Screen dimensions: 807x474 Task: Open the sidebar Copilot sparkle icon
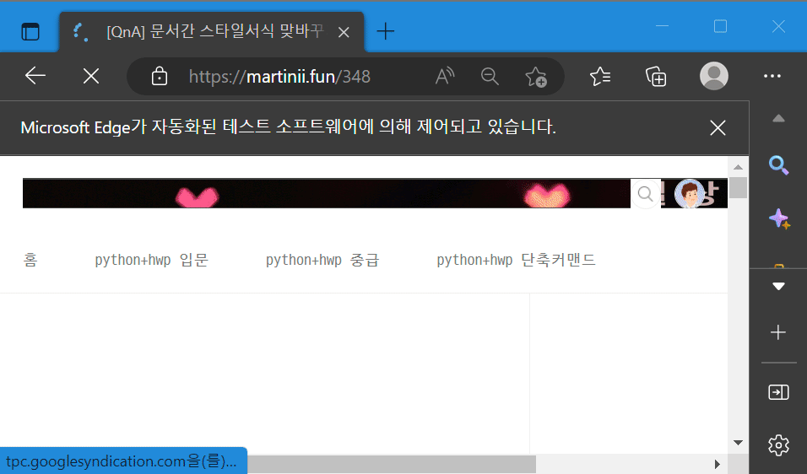[x=779, y=219]
